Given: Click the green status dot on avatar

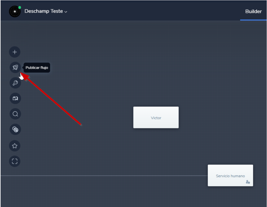Looking at the screenshot, I should (20, 7).
